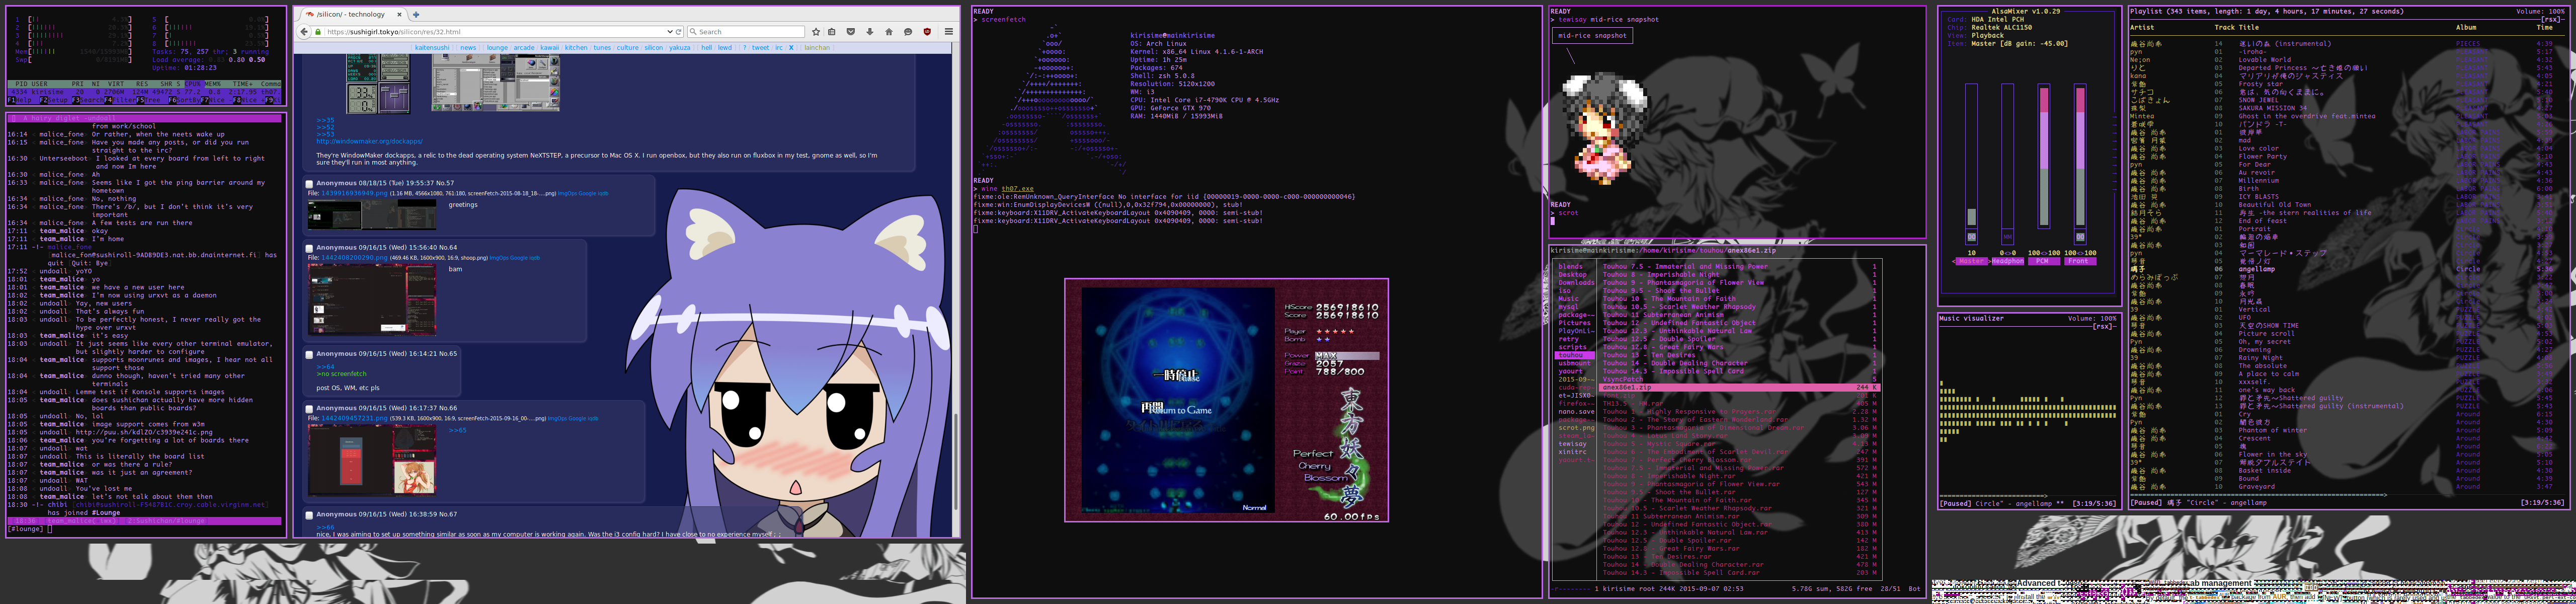Click the Firefox back arrow button
This screenshot has width=2576, height=604.
point(304,32)
